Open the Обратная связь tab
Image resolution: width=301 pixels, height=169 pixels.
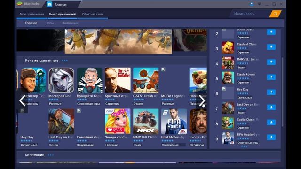pyautogui.click(x=93, y=14)
